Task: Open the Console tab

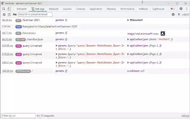Action: click(80, 9)
